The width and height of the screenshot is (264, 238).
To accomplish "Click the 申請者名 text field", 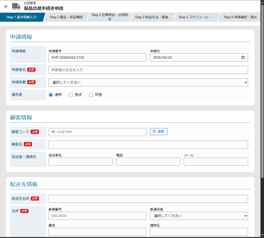I will 148,70.
